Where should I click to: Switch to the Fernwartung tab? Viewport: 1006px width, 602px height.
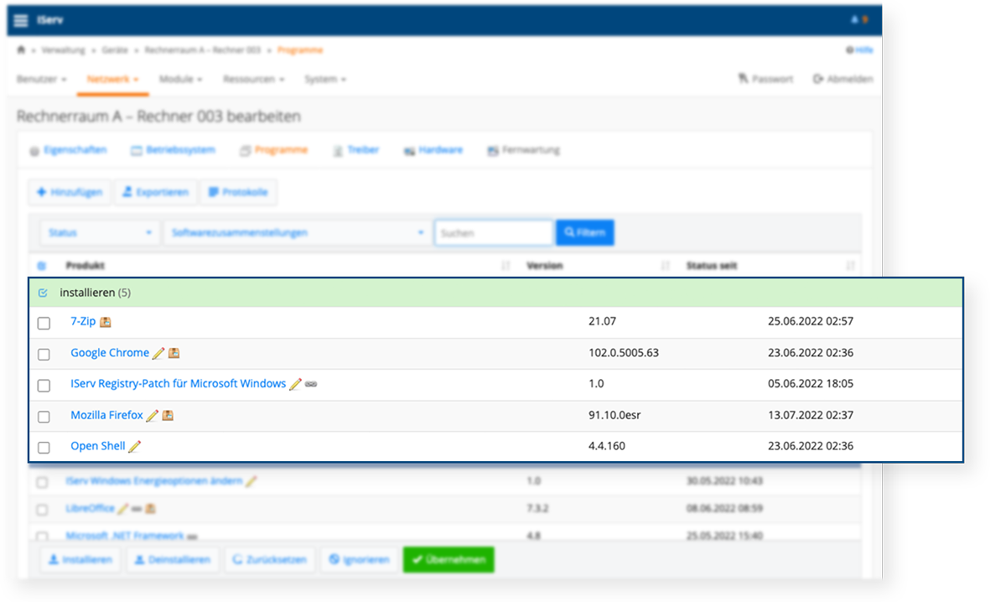click(523, 150)
